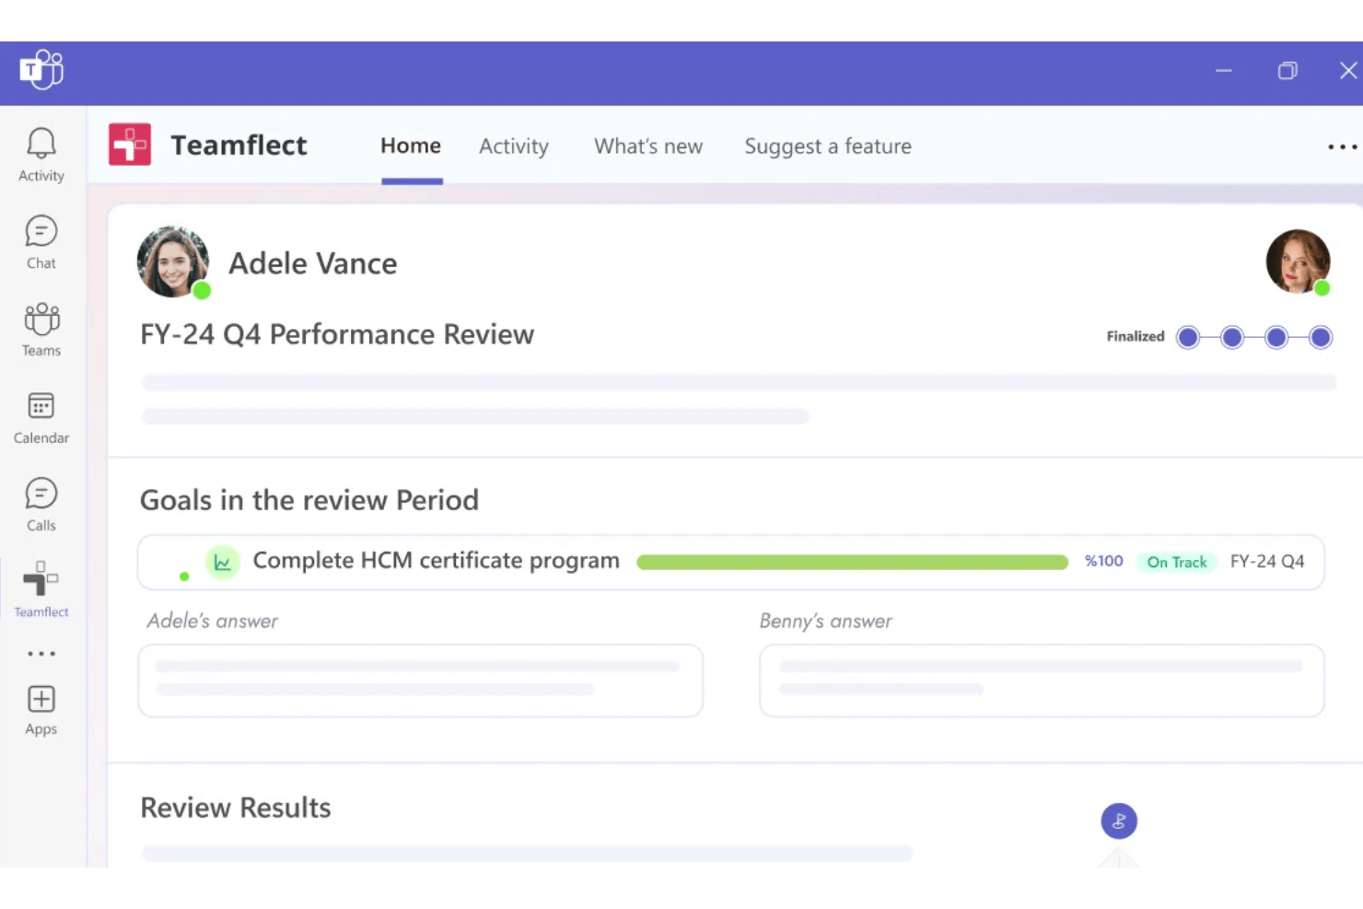
Task: Minimize the Teams window
Action: [1224, 71]
